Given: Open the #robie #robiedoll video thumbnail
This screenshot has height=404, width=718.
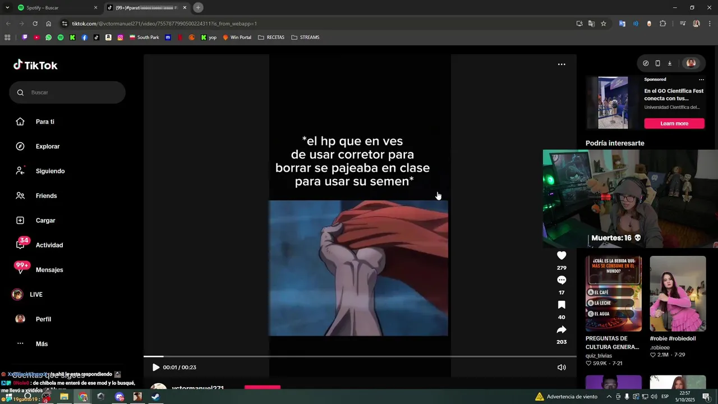Looking at the screenshot, I should (678, 293).
